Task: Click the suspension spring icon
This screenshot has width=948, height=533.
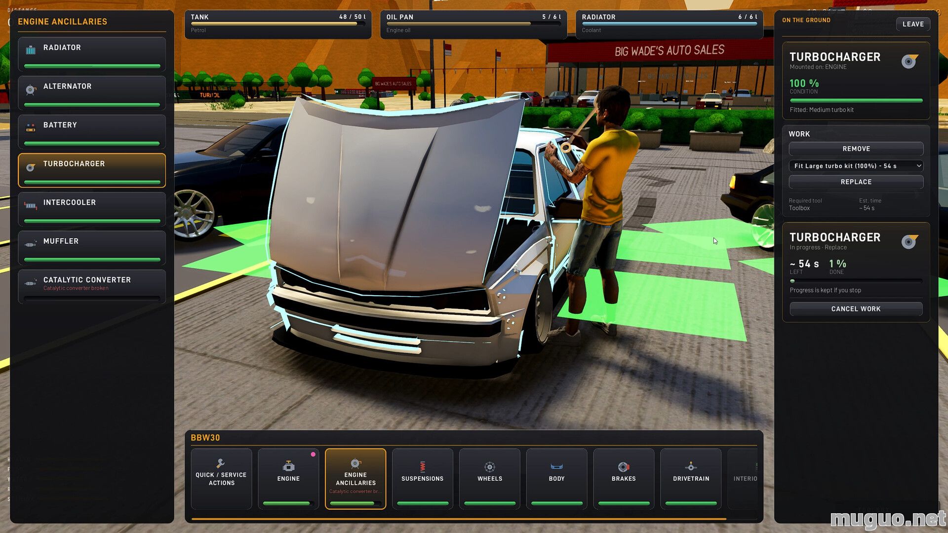Action: (x=422, y=466)
